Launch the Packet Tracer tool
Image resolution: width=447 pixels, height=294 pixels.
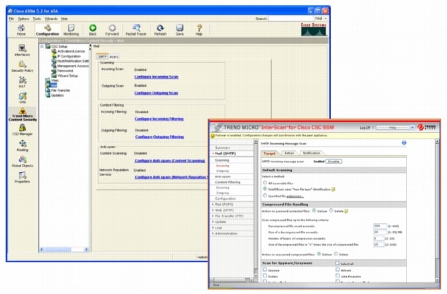click(136, 30)
